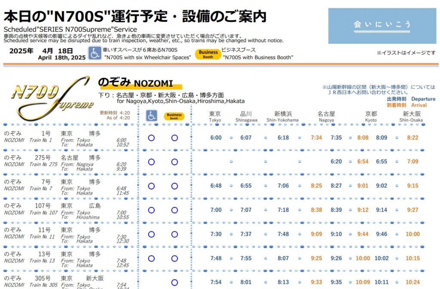
Task: Click the 東京 Tokyo column header
Action: [215, 117]
